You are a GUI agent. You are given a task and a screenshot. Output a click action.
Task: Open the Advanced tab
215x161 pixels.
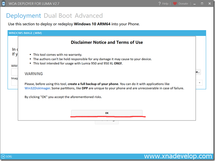tap(89, 16)
